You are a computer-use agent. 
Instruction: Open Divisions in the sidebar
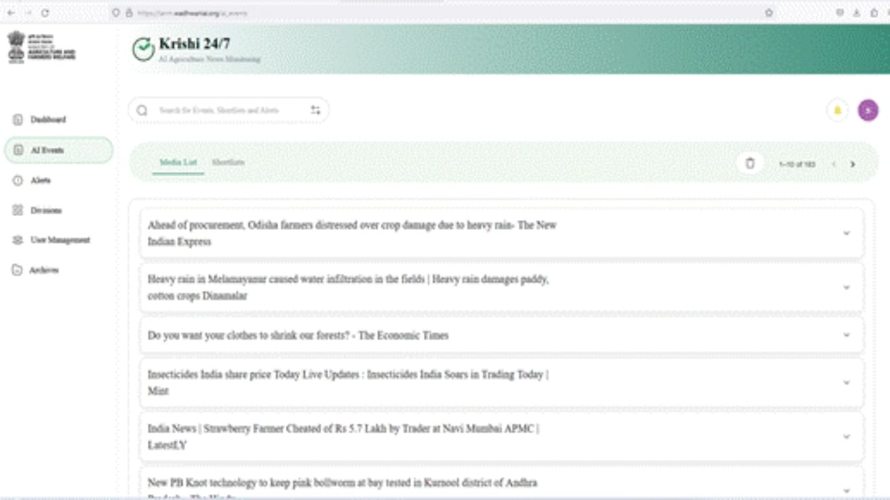click(38, 210)
